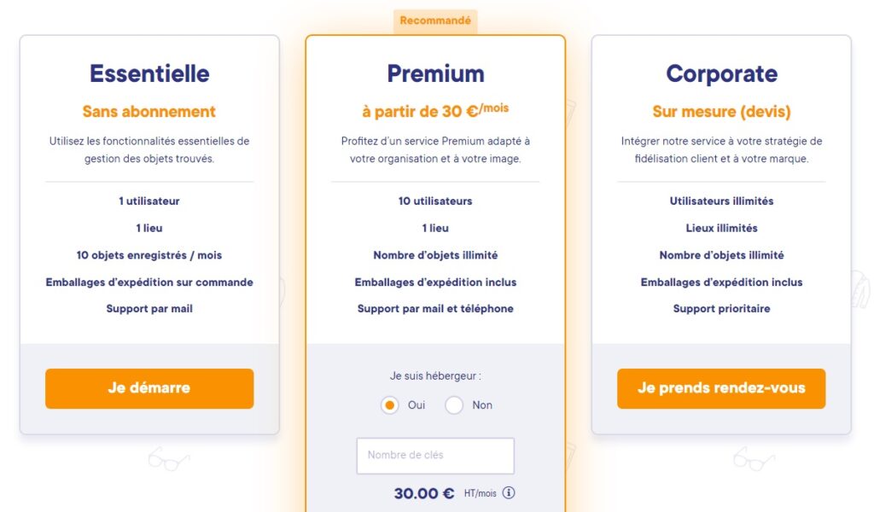The width and height of the screenshot is (874, 512).
Task: Click the Je prends rendez-vous button
Action: [x=721, y=388]
